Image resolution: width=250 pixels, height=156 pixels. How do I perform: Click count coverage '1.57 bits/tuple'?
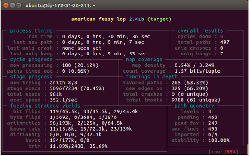(197, 71)
